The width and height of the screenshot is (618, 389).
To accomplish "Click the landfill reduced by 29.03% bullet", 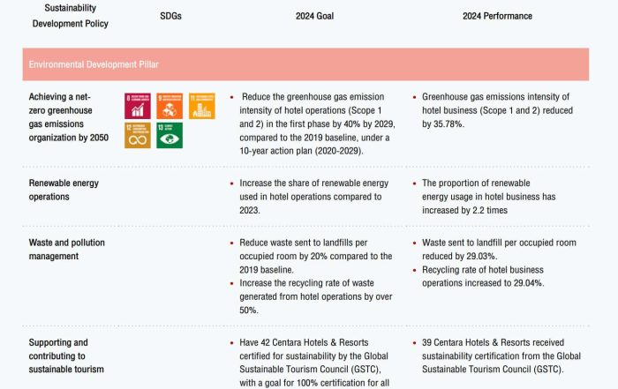I will click(499, 250).
